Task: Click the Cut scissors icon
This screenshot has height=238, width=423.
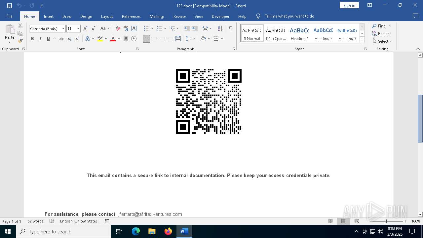Action: (x=20, y=26)
